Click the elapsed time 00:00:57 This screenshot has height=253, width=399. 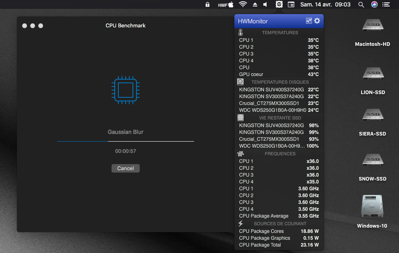tap(126, 151)
